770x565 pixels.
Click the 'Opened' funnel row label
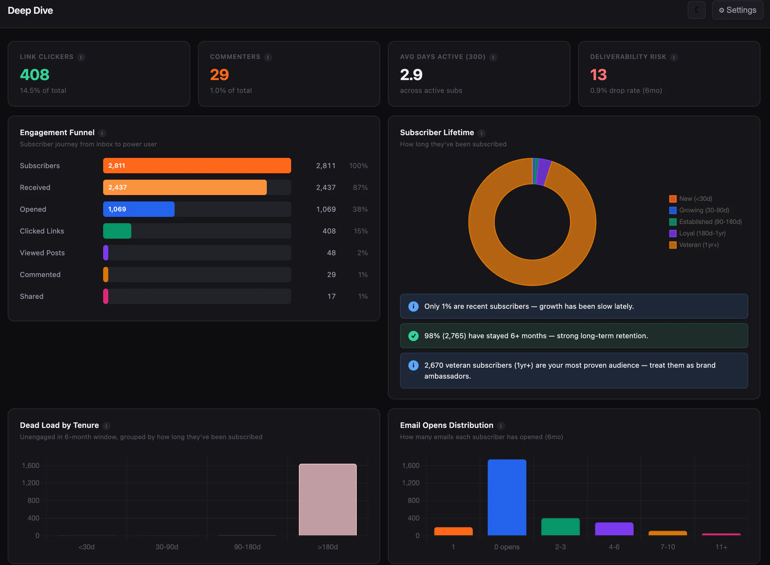33,209
